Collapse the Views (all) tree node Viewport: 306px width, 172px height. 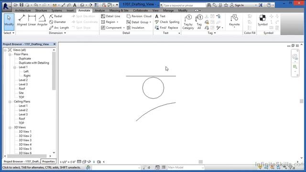[5, 50]
